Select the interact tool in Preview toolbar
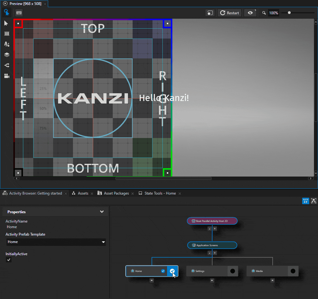 click(7, 13)
